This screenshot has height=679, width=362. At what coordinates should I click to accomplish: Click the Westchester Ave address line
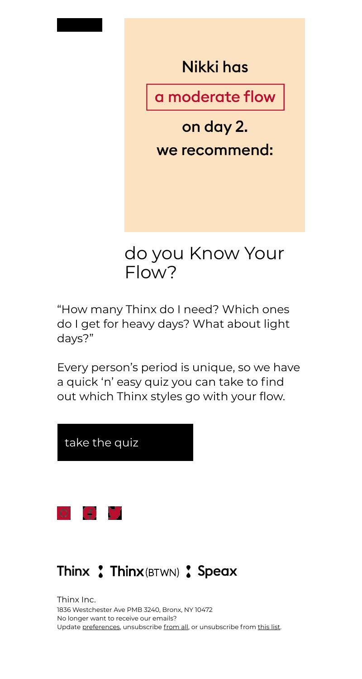[x=134, y=610]
